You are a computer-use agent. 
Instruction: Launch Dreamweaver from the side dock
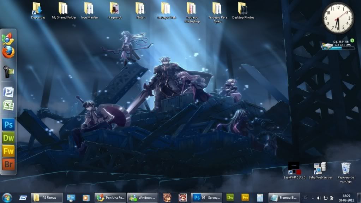8,138
